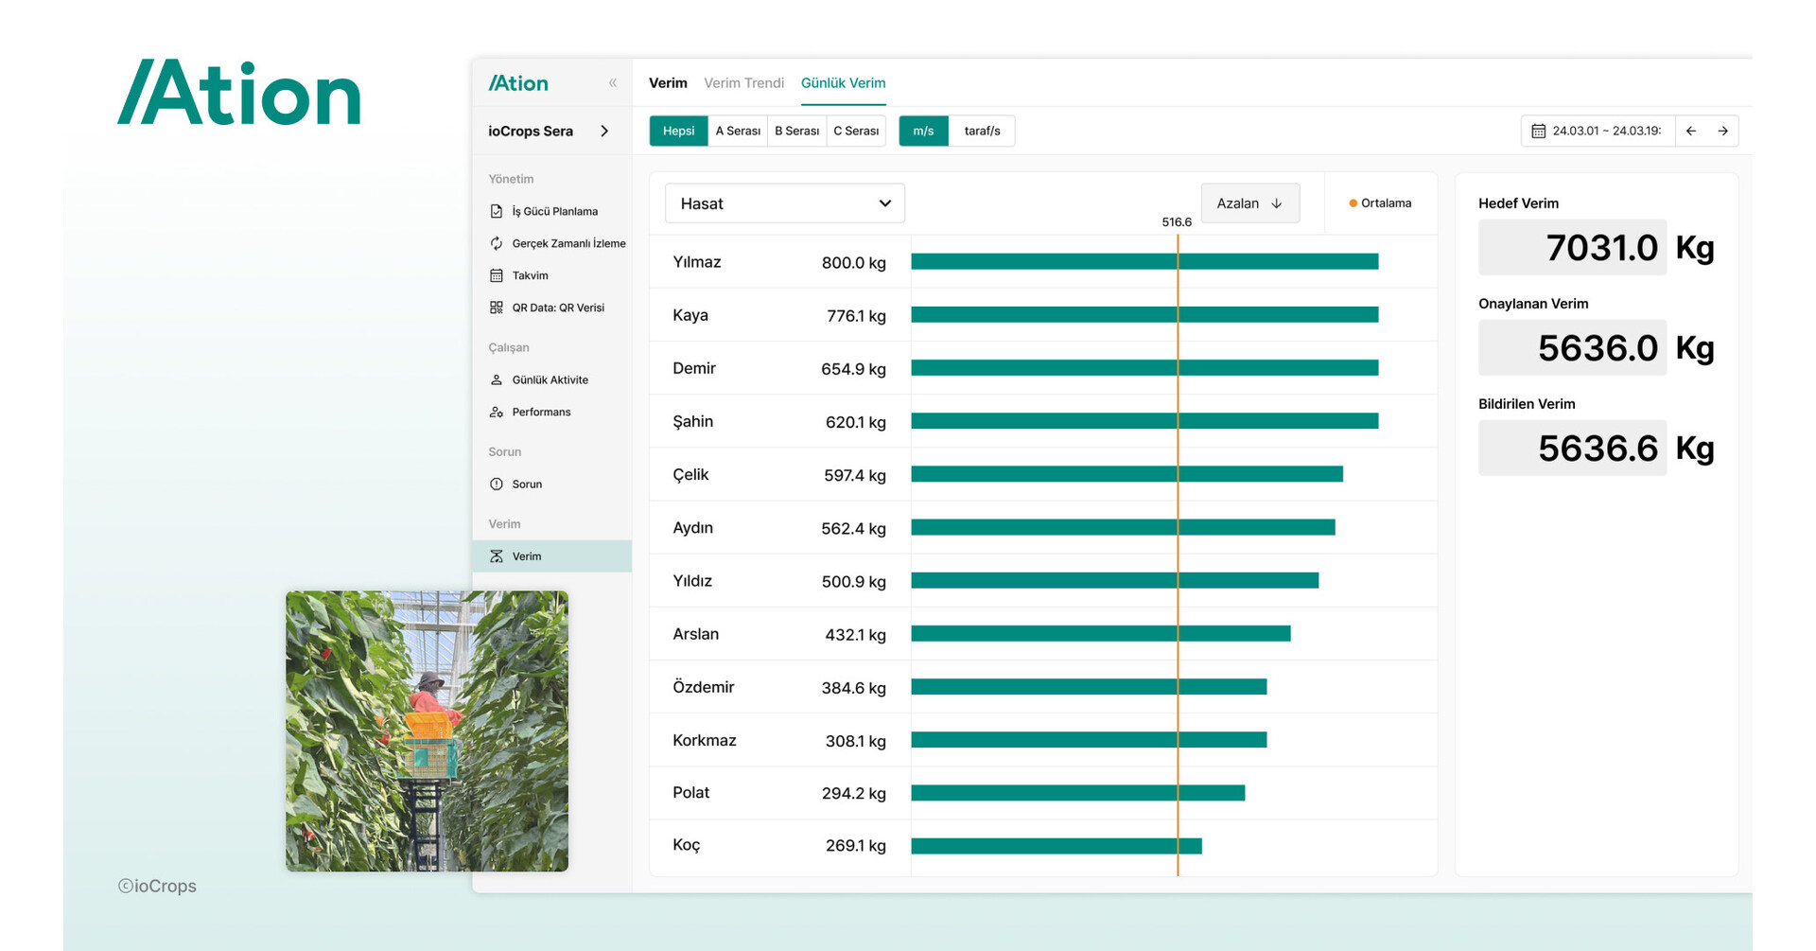Filter by A Serası greenhouse

[738, 131]
